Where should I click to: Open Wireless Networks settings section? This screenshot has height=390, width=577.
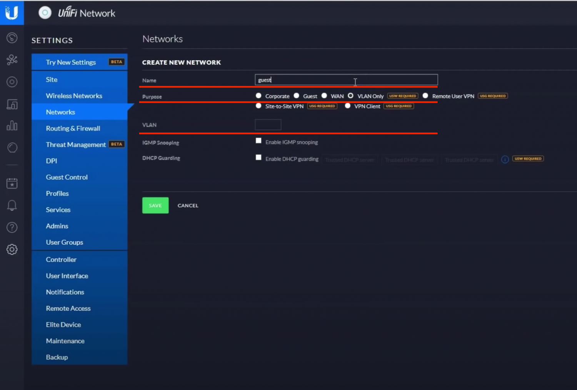pos(74,96)
